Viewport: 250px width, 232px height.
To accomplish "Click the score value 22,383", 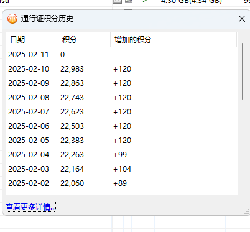I will [72, 141].
